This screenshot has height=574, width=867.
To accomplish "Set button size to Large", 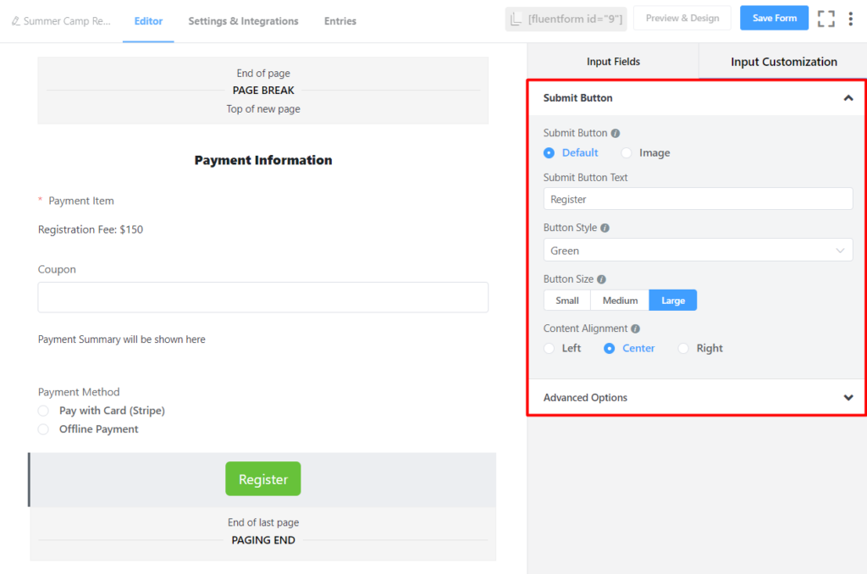I will tap(673, 301).
